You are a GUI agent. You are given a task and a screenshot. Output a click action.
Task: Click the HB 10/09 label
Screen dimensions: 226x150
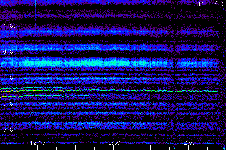coord(210,4)
